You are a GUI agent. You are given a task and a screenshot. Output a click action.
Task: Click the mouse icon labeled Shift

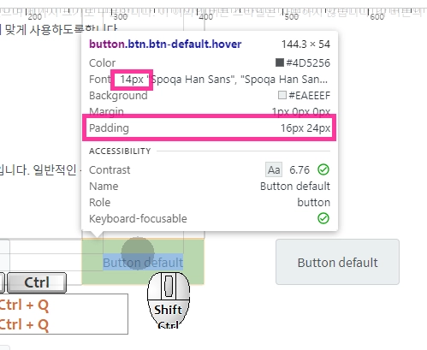[169, 300]
